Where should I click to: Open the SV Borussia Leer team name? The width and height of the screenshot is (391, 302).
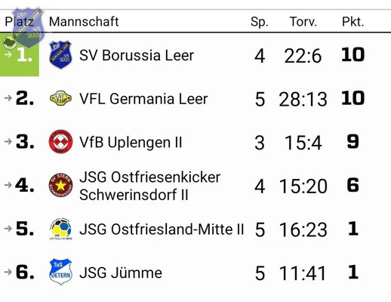coord(137,55)
